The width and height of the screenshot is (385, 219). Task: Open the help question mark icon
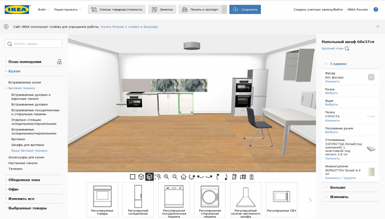pyautogui.click(x=376, y=9)
